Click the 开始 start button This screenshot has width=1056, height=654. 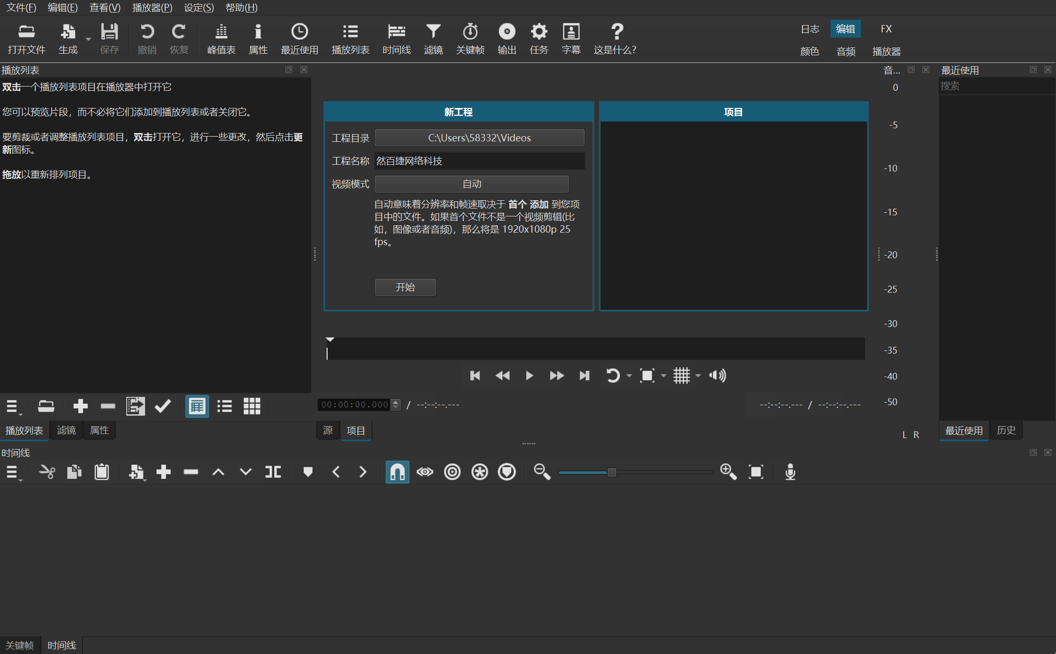[x=405, y=287]
